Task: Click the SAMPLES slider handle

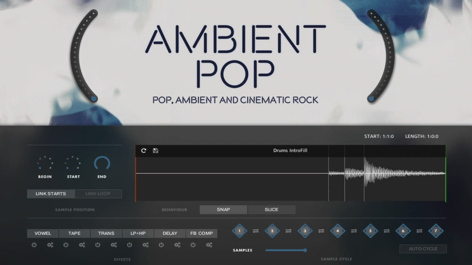Action: tap(305, 250)
